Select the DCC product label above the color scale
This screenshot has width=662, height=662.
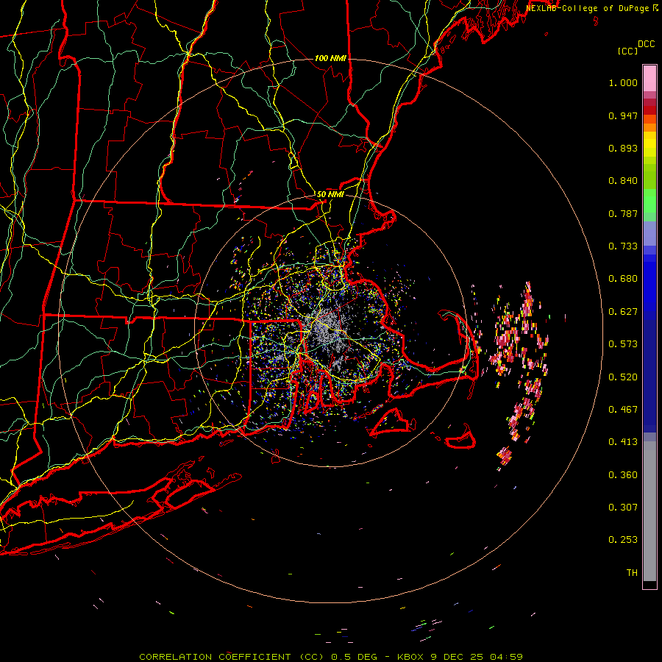pos(646,44)
